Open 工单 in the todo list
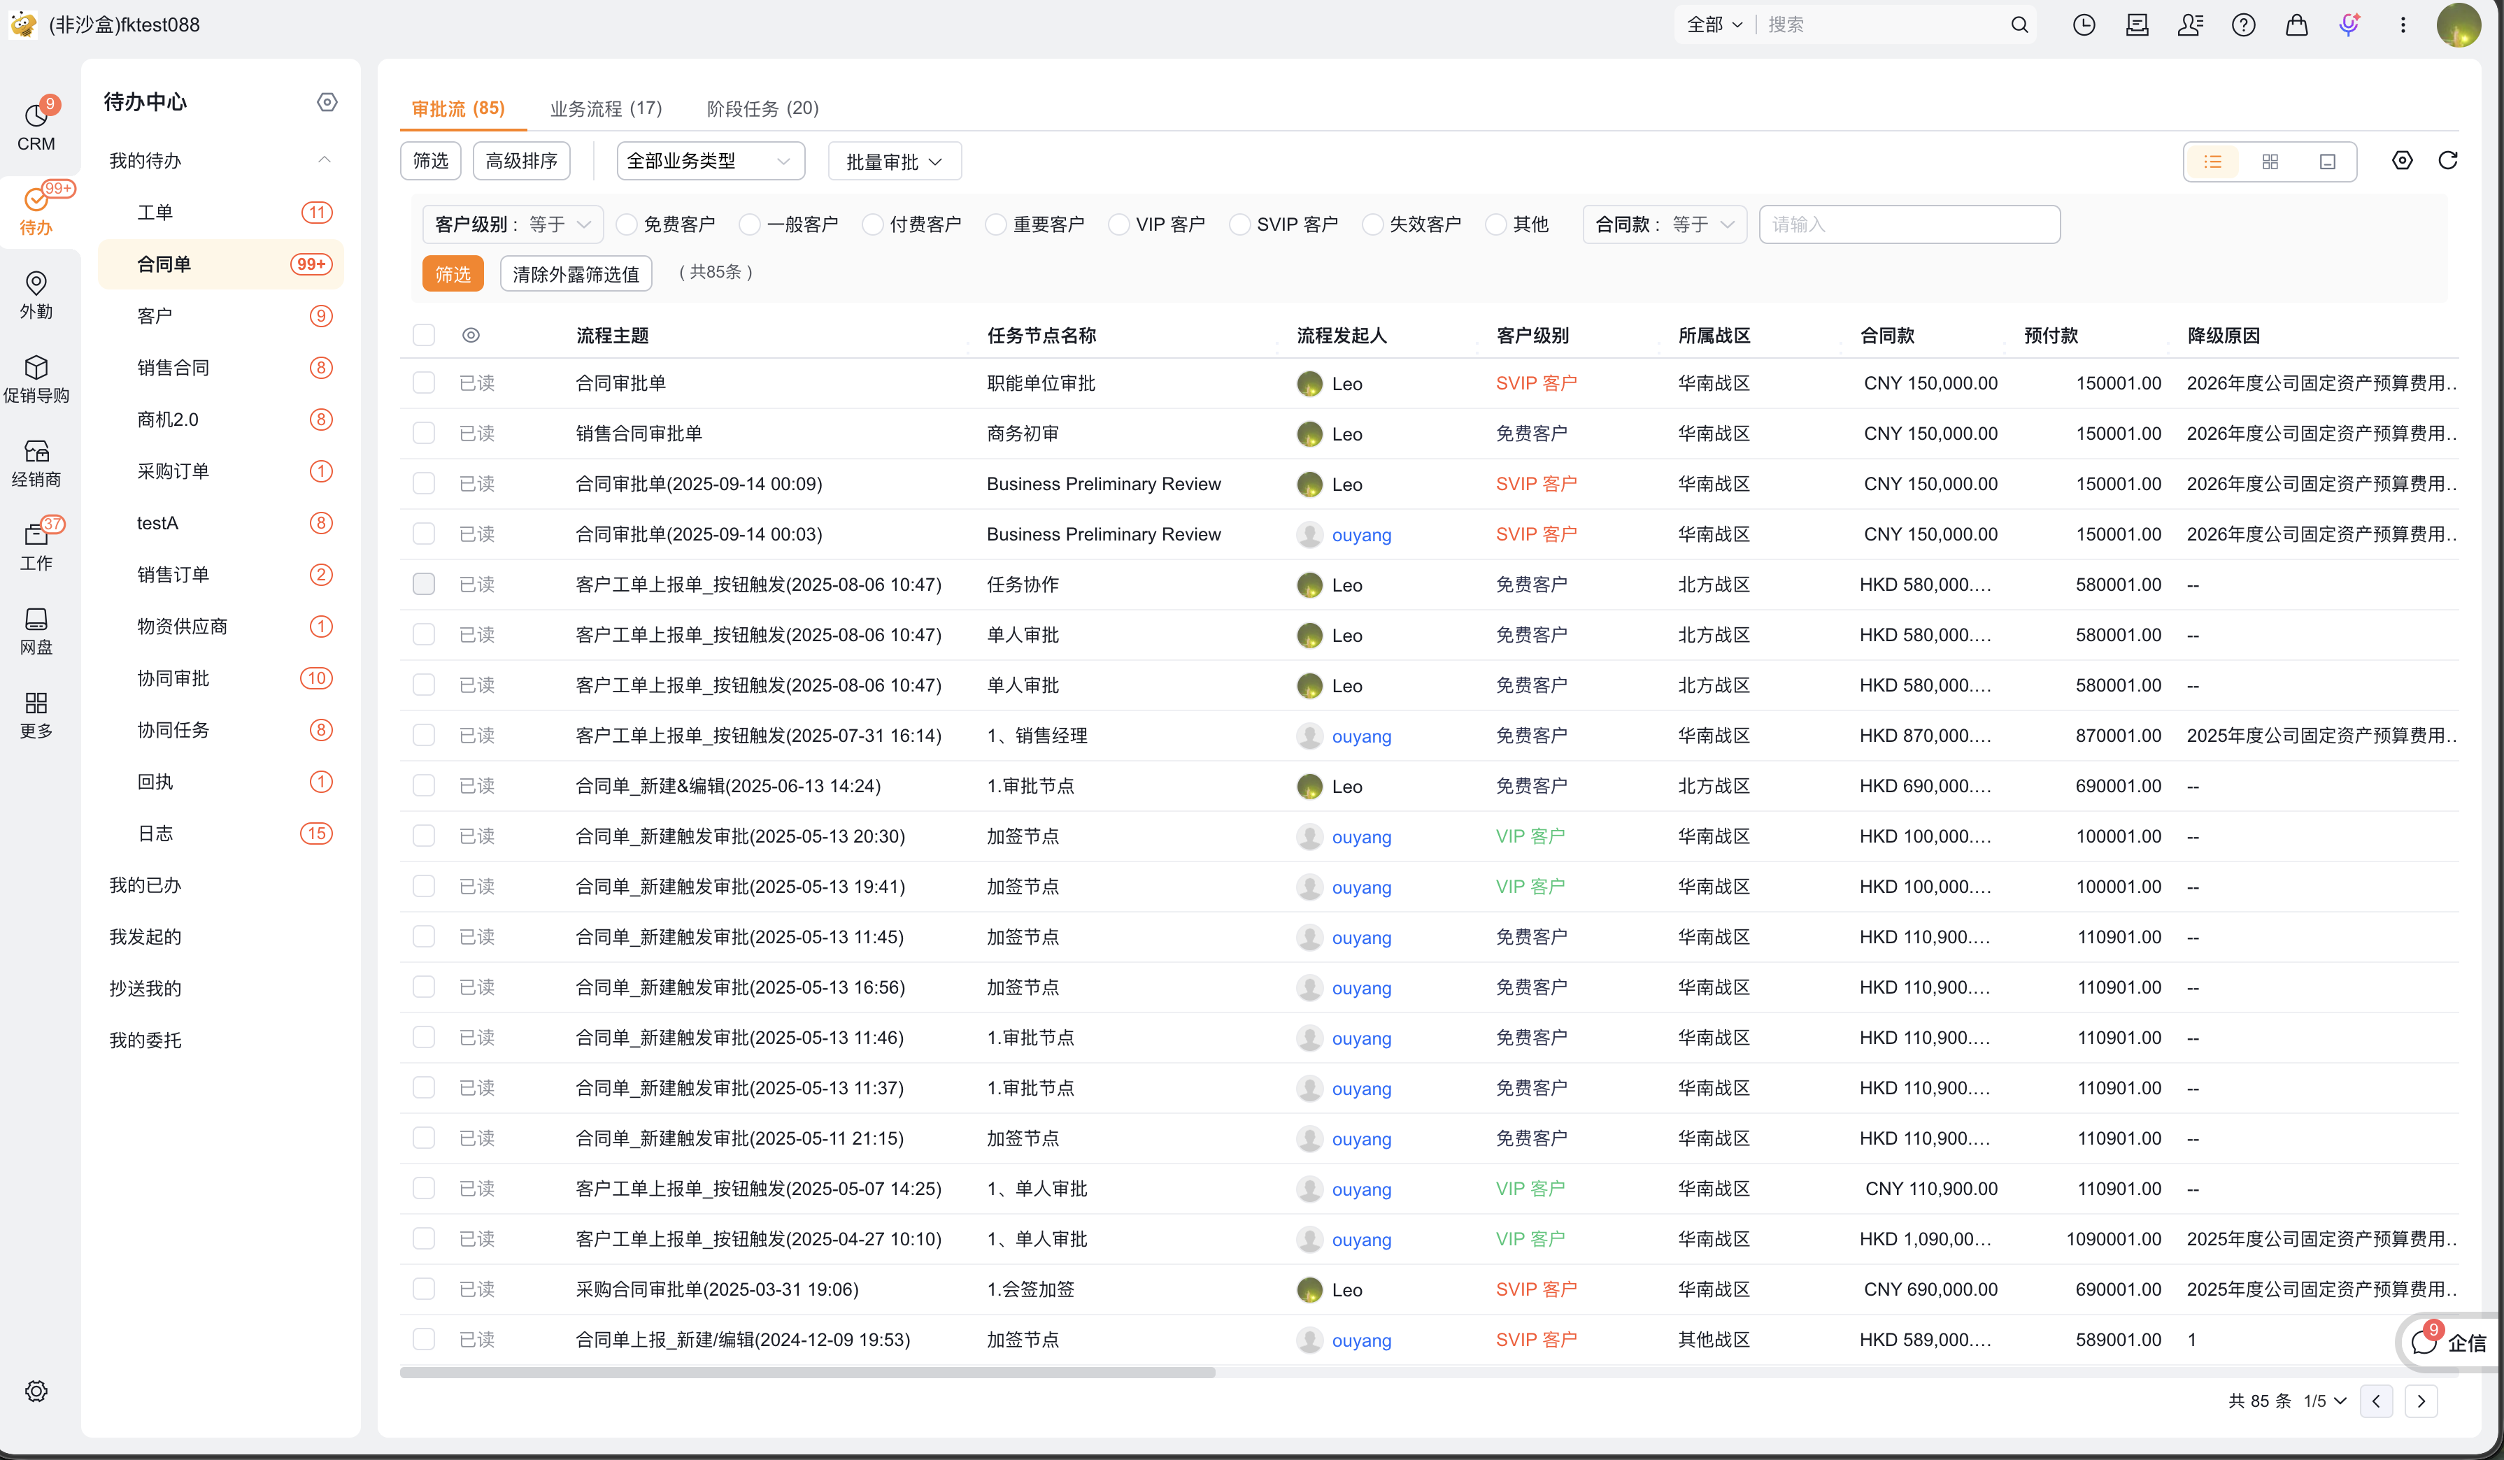 pyautogui.click(x=220, y=213)
